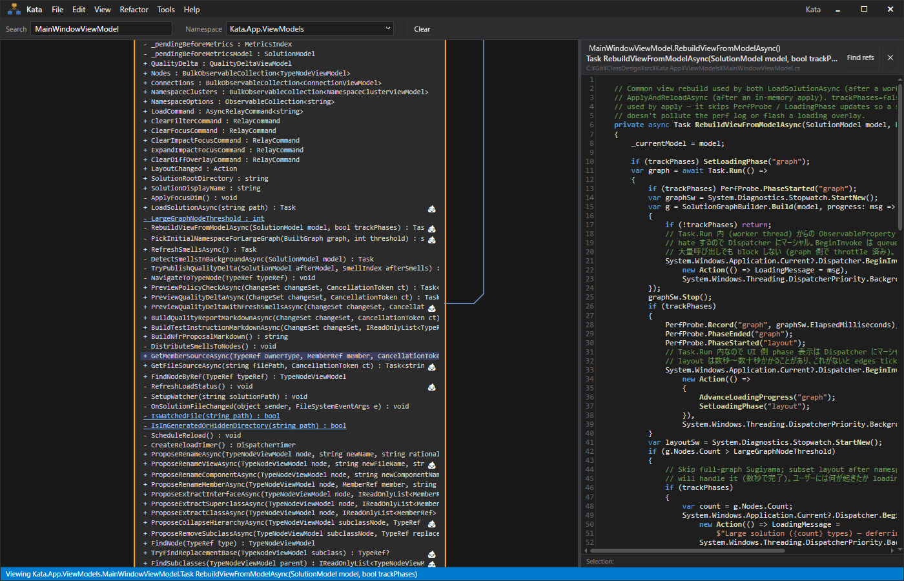This screenshot has height=581, width=904.
Task: Select ProposeRemoveSubclassAsync row
Action: 291,533
